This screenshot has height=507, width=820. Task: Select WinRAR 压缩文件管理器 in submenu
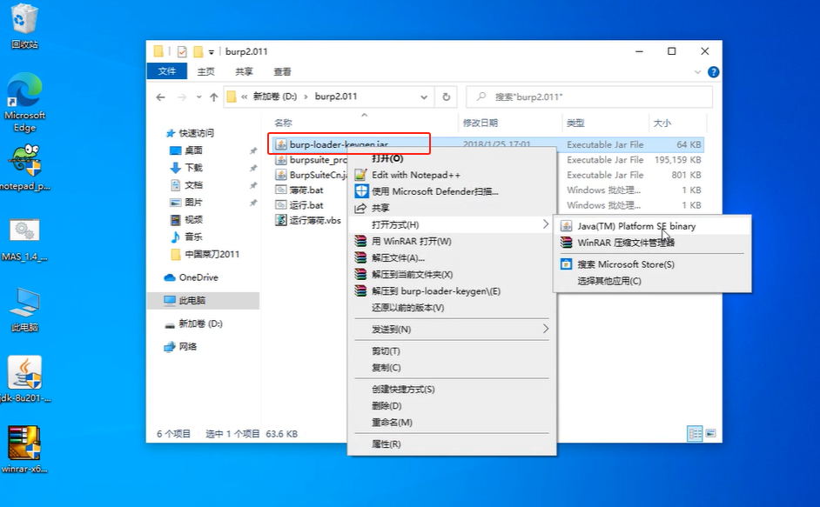click(x=652, y=243)
